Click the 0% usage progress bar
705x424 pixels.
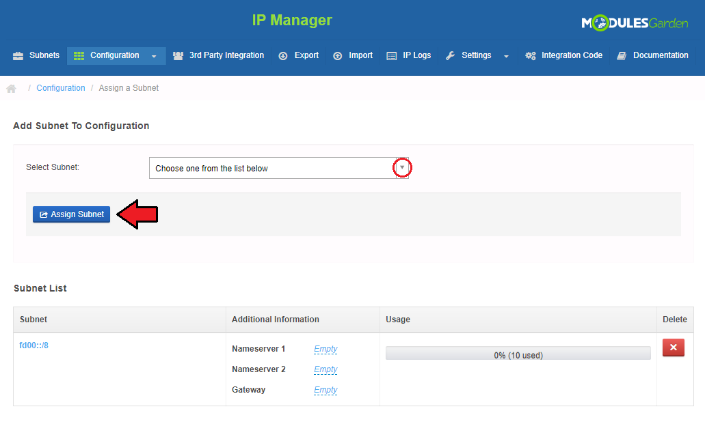(x=518, y=354)
